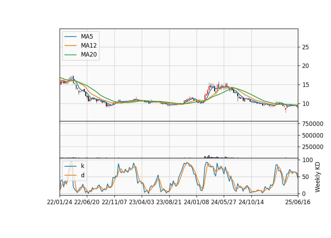Click the MA12 legend label
Screen dimensions: 331x238
coord(89,46)
